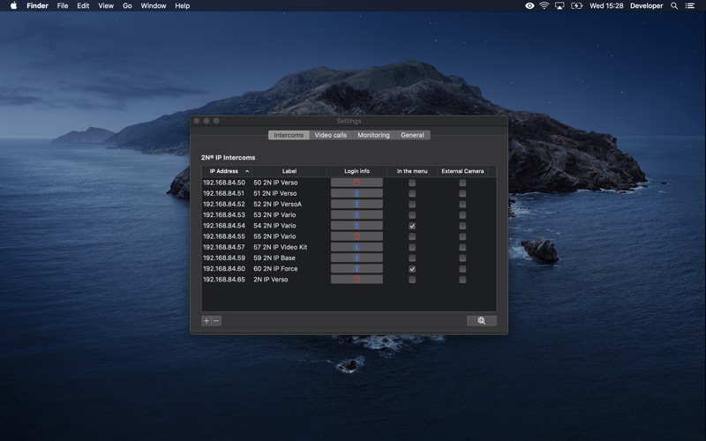Open login info for 52 2N IP VersoA
This screenshot has height=441, width=706.
point(357,204)
